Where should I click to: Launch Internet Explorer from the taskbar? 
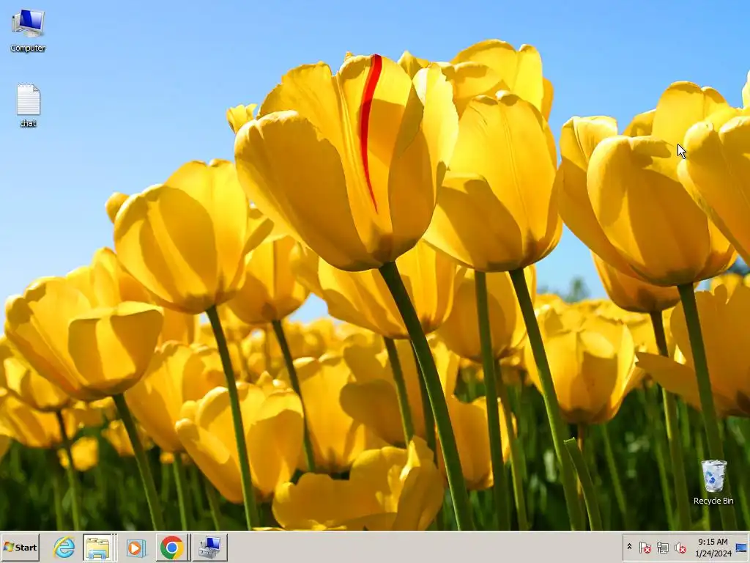coord(64,547)
